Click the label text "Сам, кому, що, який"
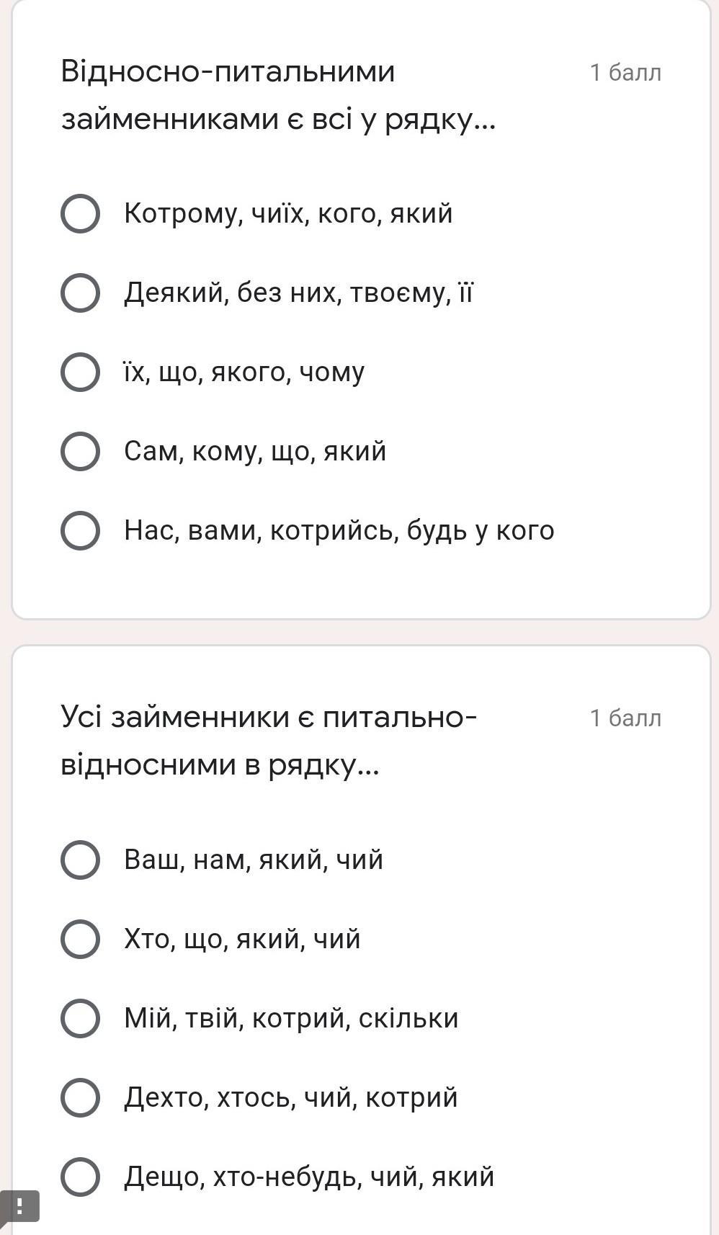The height and width of the screenshot is (1235, 719). click(255, 451)
